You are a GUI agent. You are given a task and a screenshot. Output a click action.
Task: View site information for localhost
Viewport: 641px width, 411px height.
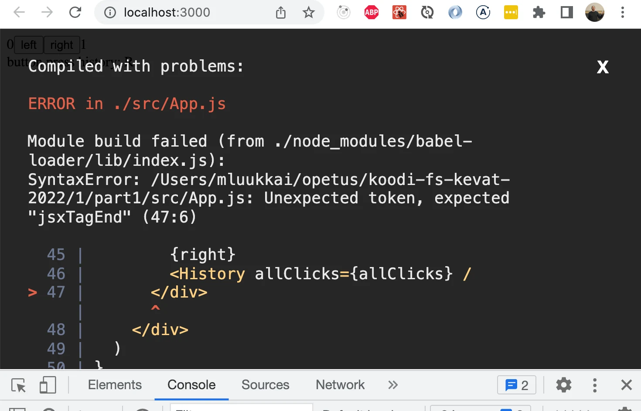pyautogui.click(x=110, y=13)
